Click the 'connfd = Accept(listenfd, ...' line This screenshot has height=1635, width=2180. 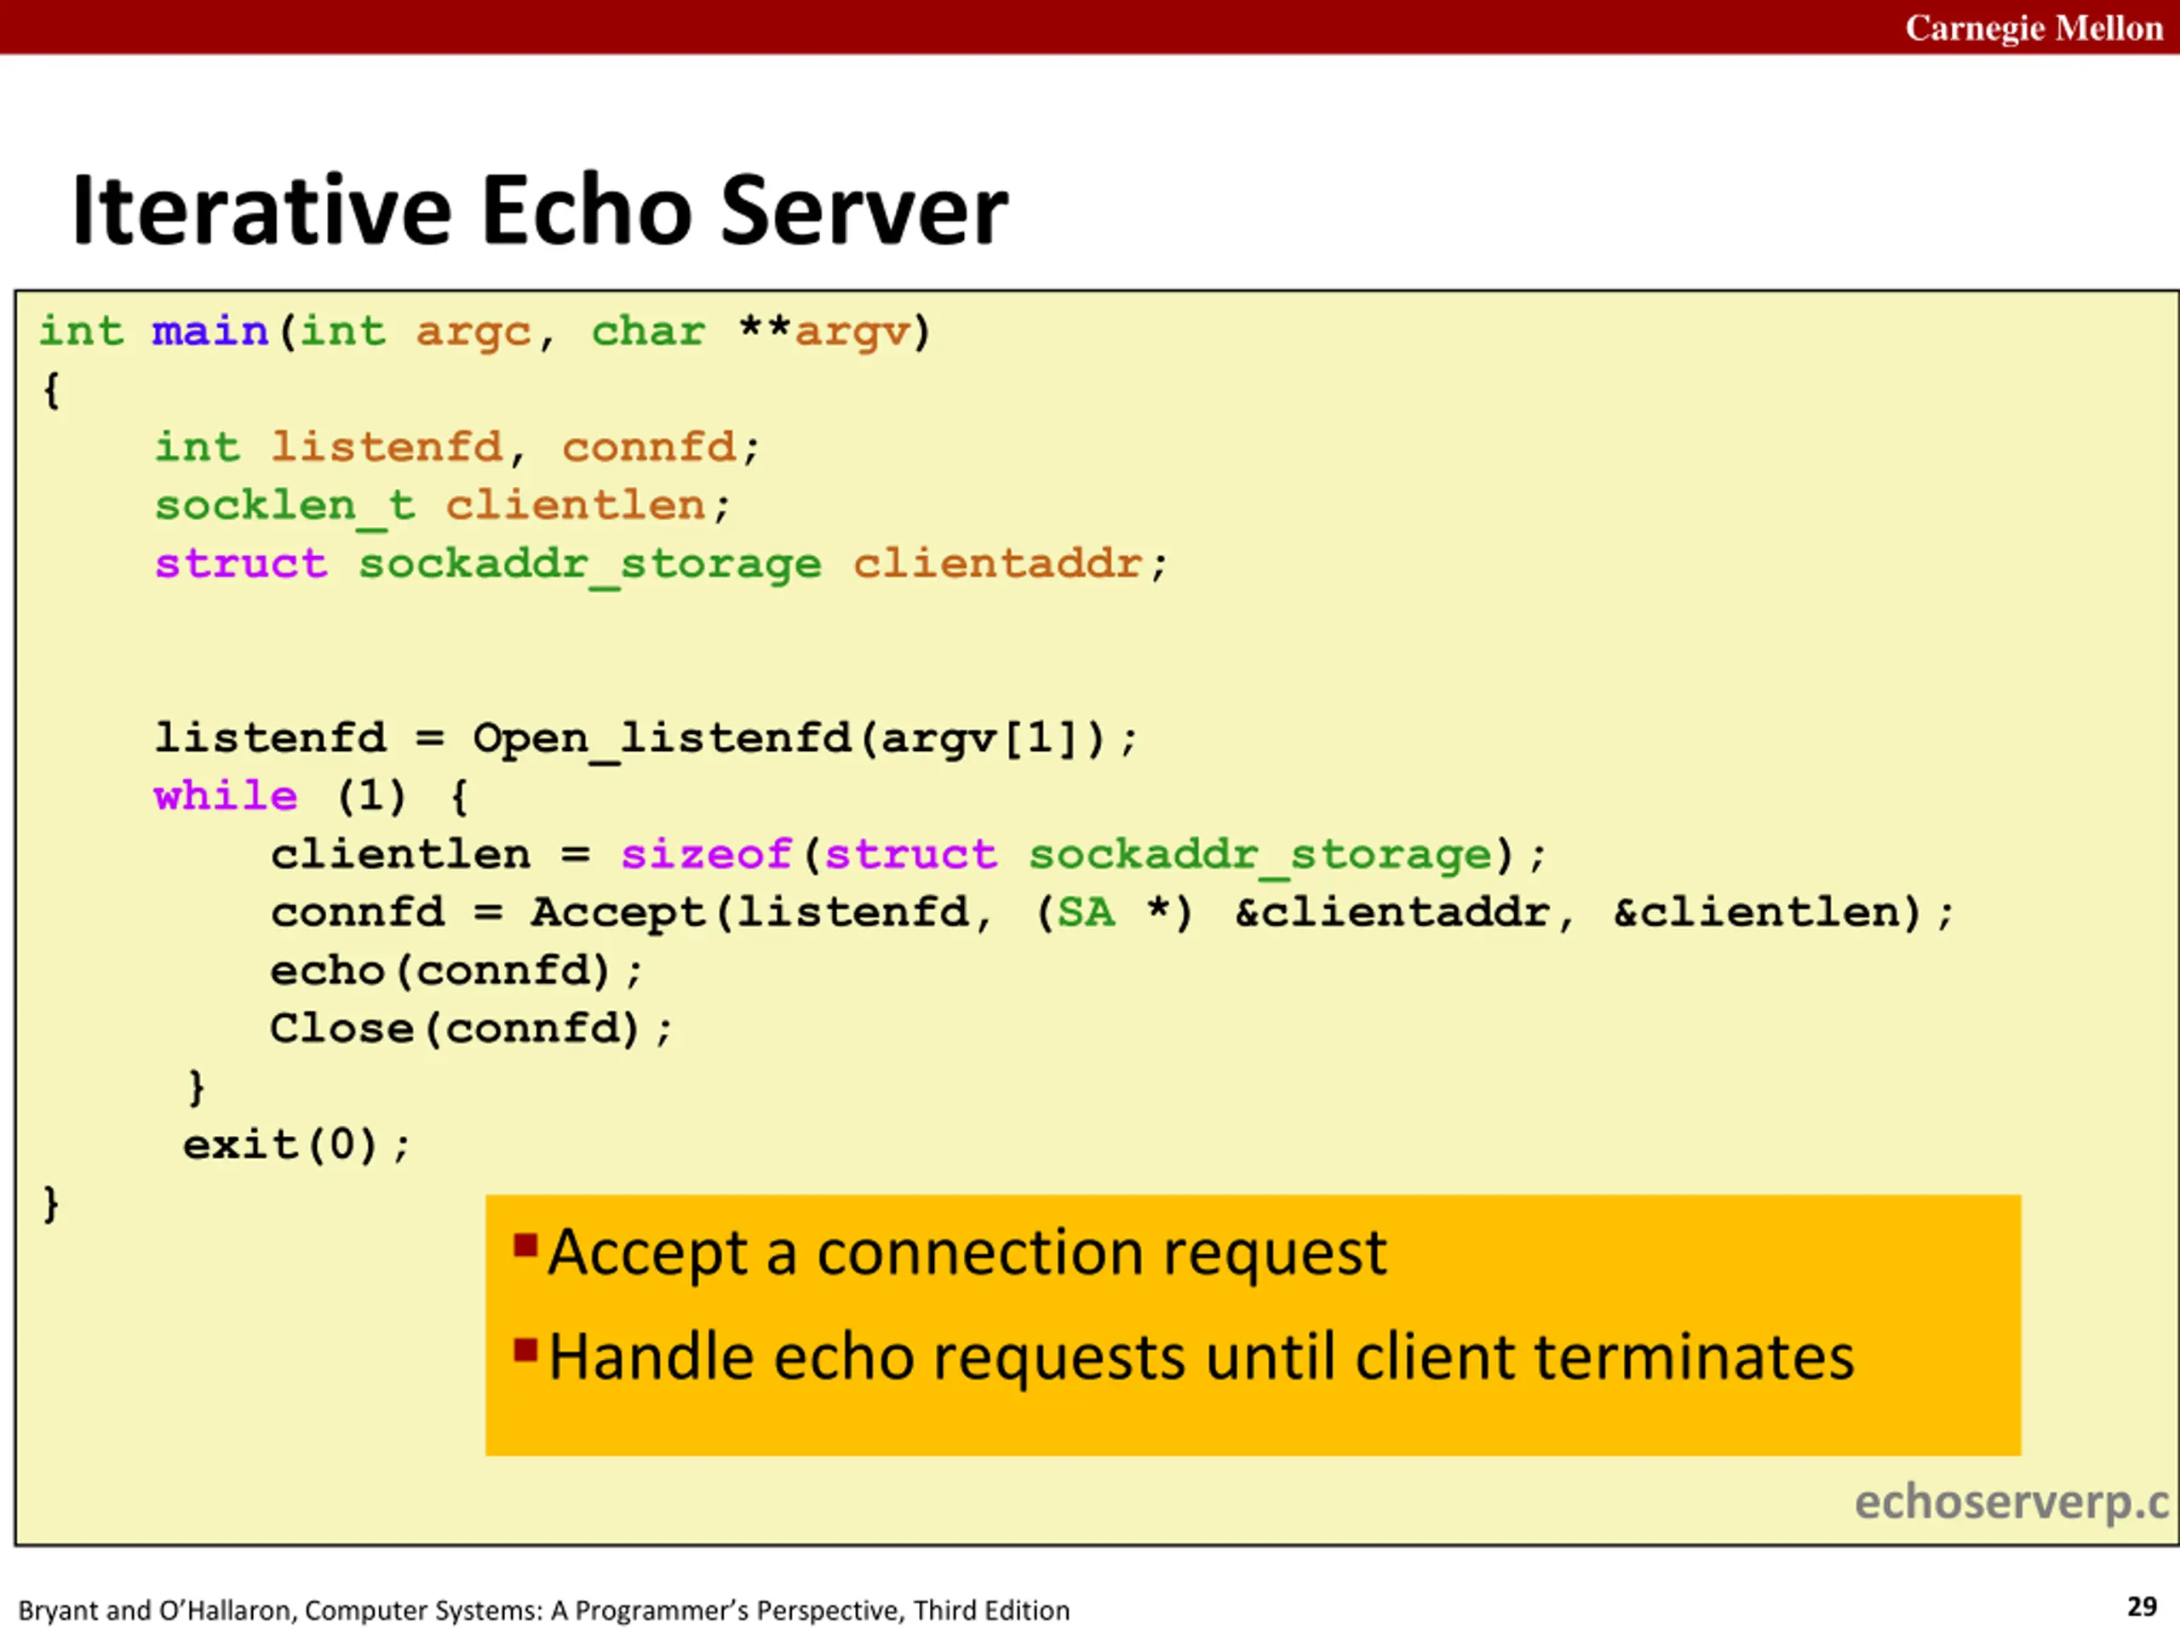pyautogui.click(x=1111, y=914)
